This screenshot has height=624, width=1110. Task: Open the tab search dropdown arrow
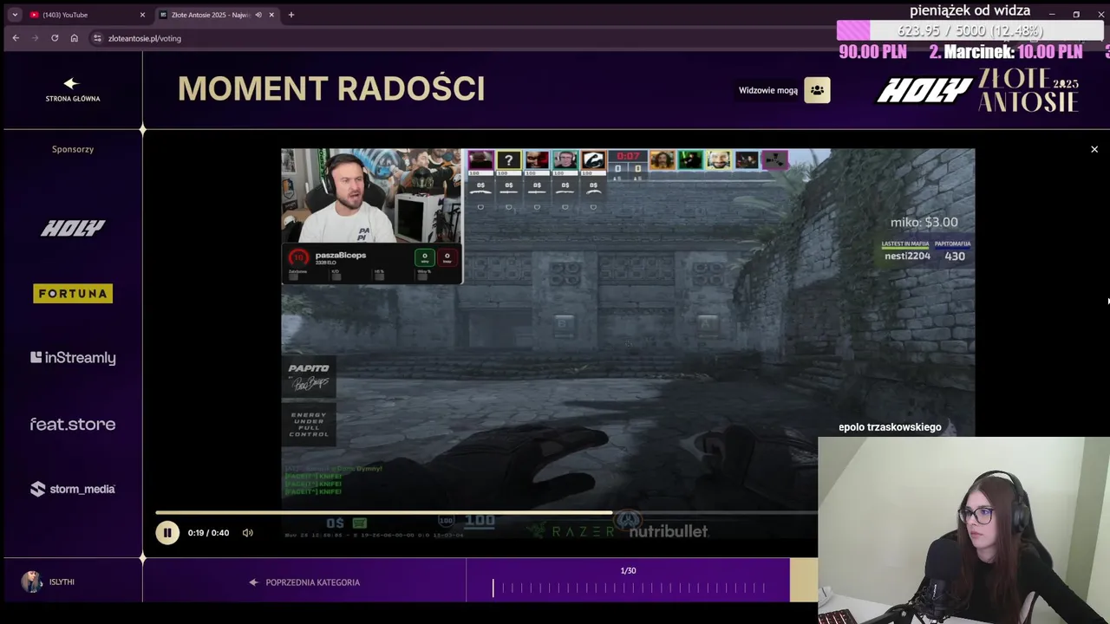tap(15, 15)
